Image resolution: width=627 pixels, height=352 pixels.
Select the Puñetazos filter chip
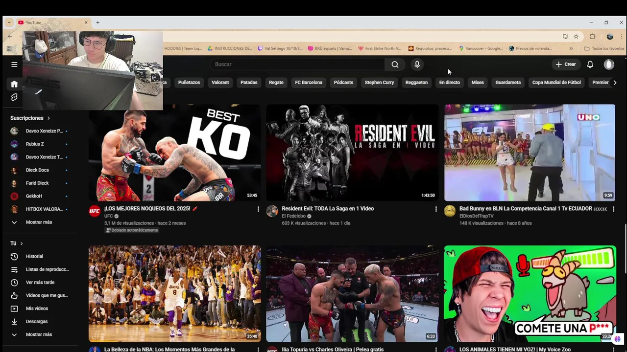point(189,83)
